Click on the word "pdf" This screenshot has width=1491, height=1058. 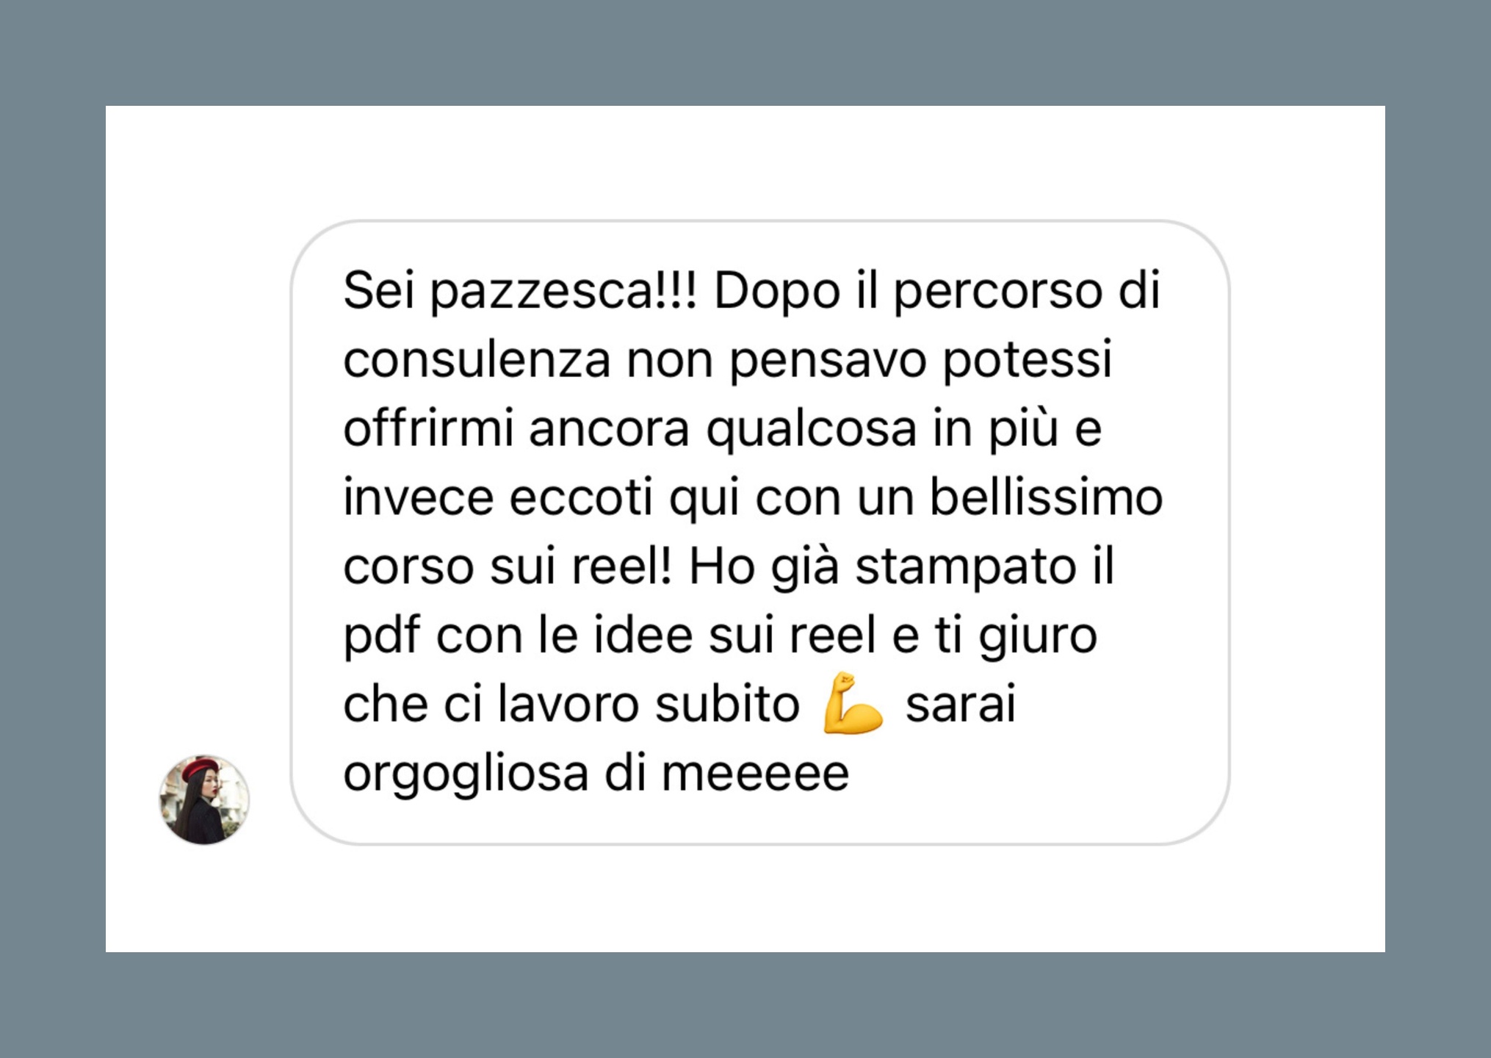[x=382, y=637]
